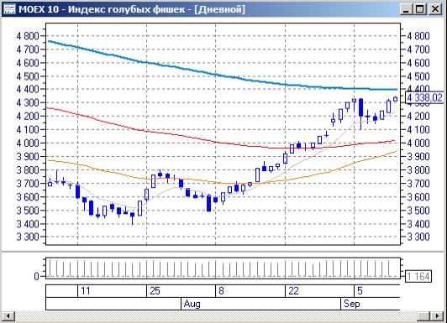Click the last candlestick near 4 338
Screen dimensions: 447x323
(396, 99)
